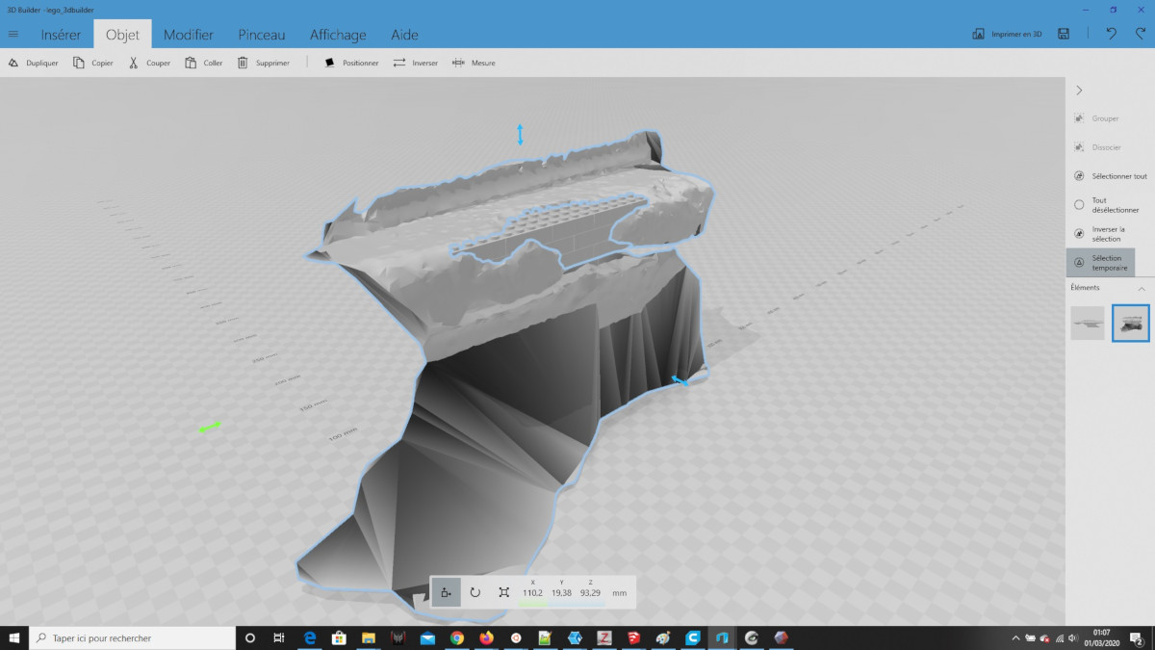Image resolution: width=1155 pixels, height=650 pixels.
Task: Open the Windows Start menu
Action: click(x=13, y=637)
